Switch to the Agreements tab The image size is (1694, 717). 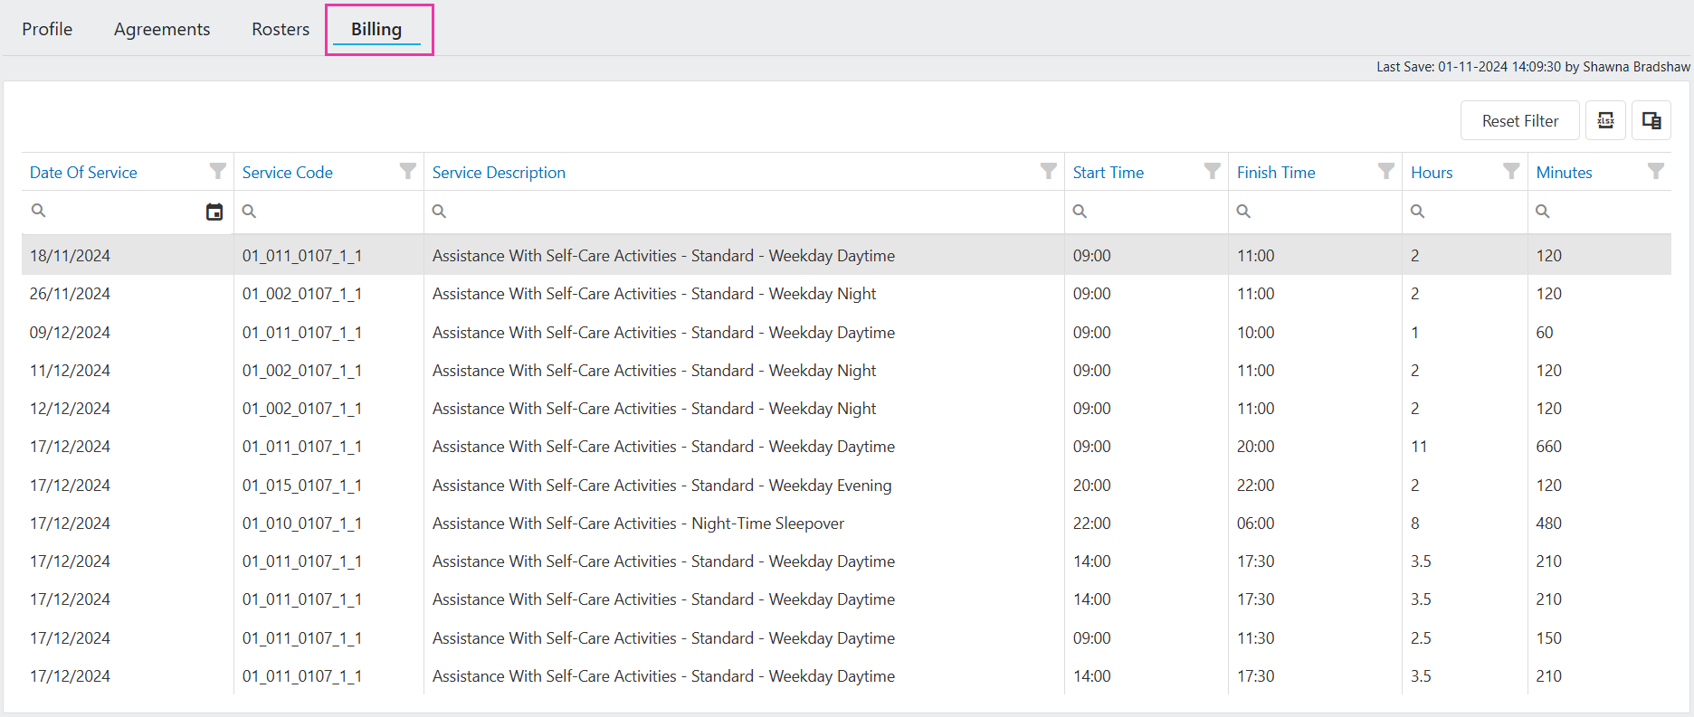click(x=162, y=29)
